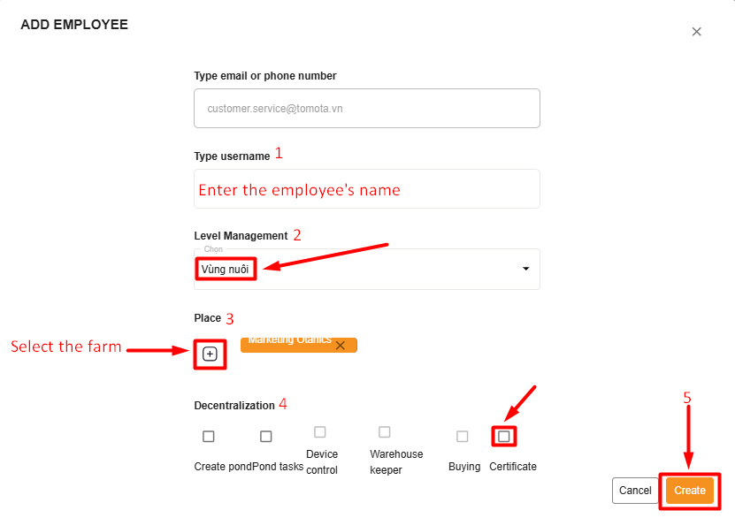Remove the Marketing Otanics tag
The image size is (735, 518).
341,346
